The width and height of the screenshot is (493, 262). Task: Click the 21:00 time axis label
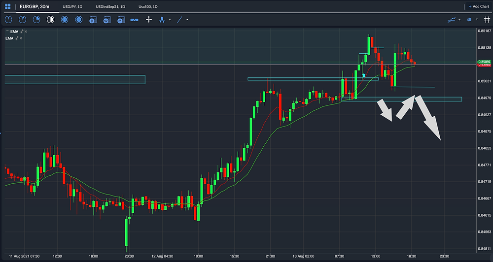[x=270, y=256]
